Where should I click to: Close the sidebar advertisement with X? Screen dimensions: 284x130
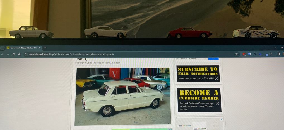click(x=221, y=119)
